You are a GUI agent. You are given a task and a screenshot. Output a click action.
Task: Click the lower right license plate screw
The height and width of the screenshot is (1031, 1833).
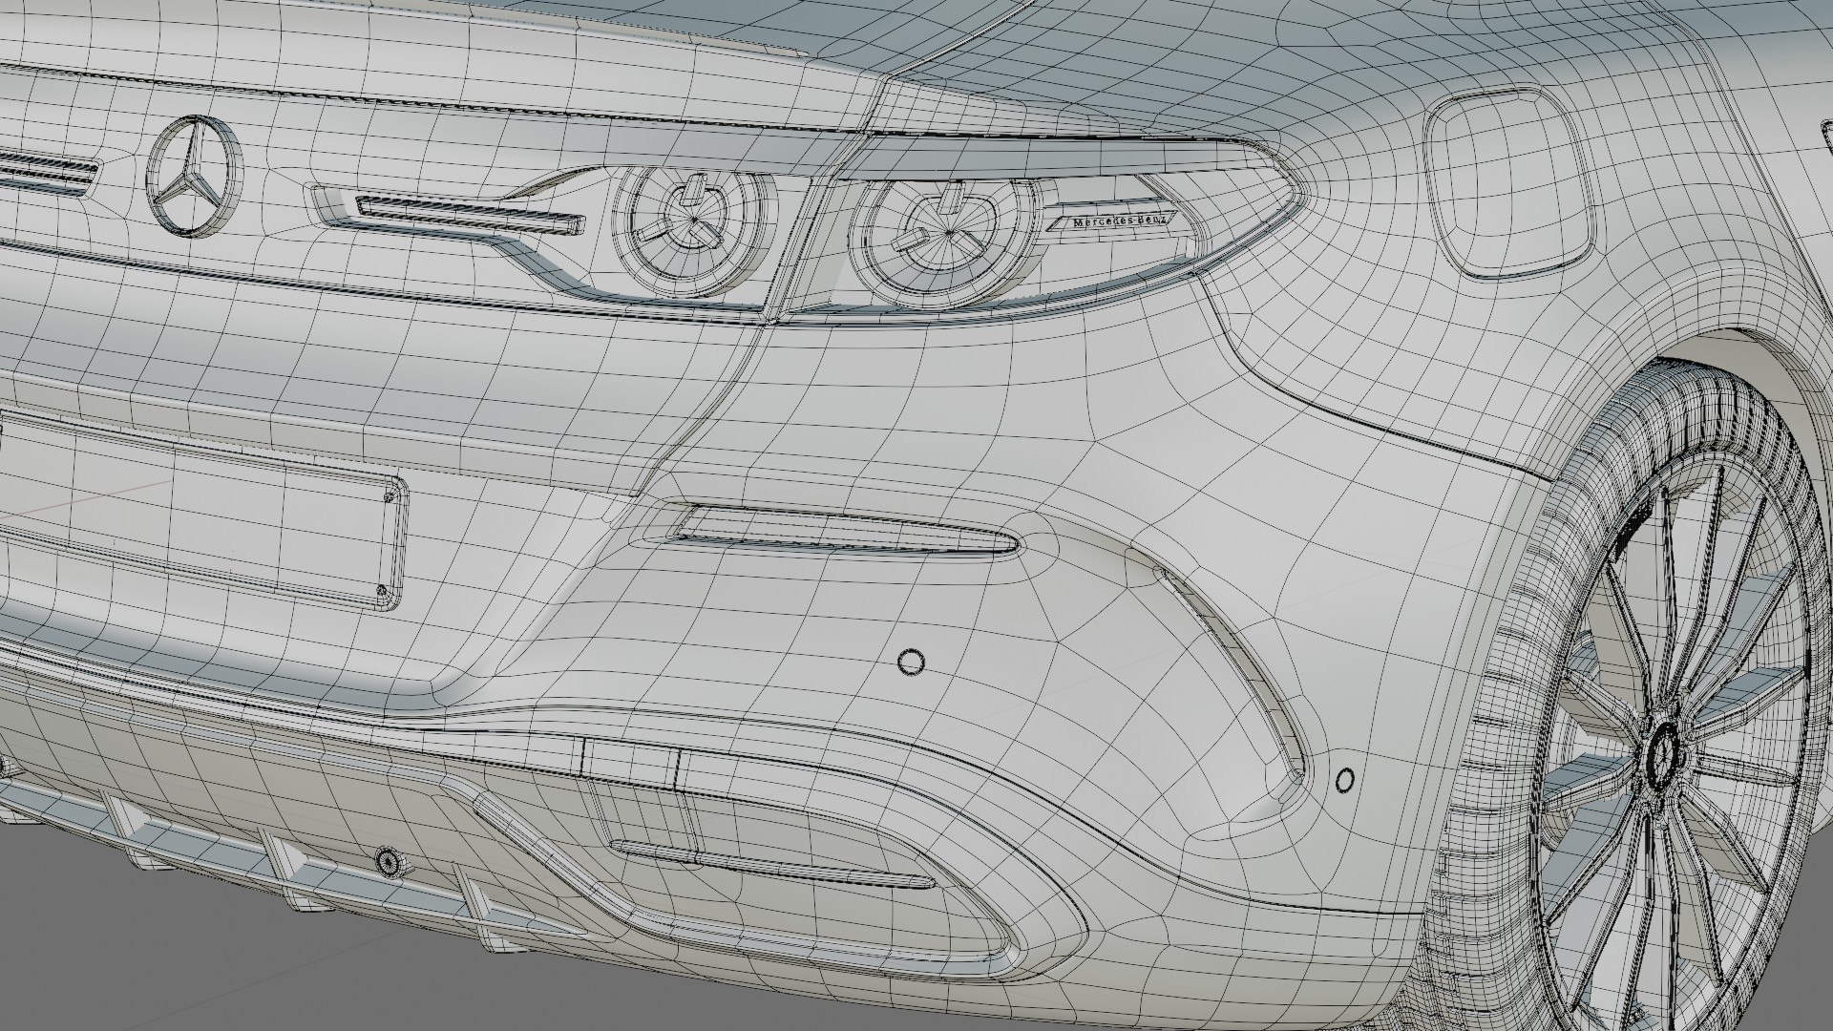coord(382,593)
